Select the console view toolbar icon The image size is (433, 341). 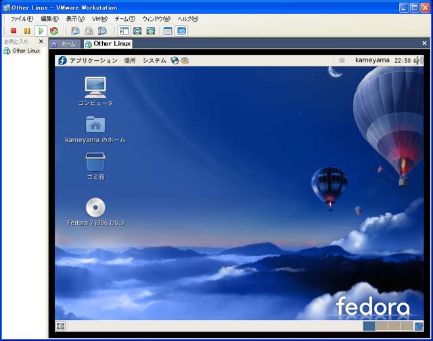[181, 30]
